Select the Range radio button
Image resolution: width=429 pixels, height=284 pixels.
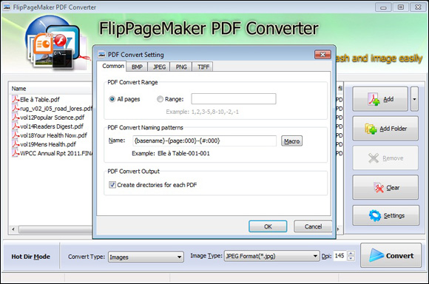pos(160,99)
